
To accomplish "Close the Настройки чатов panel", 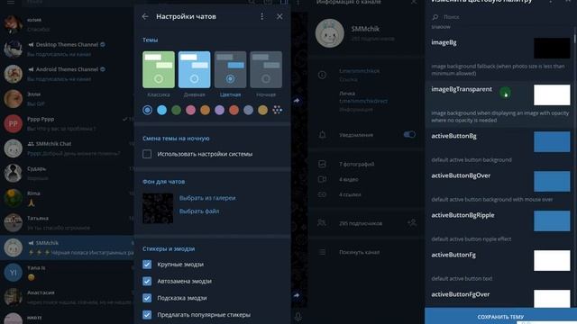I will [x=279, y=16].
